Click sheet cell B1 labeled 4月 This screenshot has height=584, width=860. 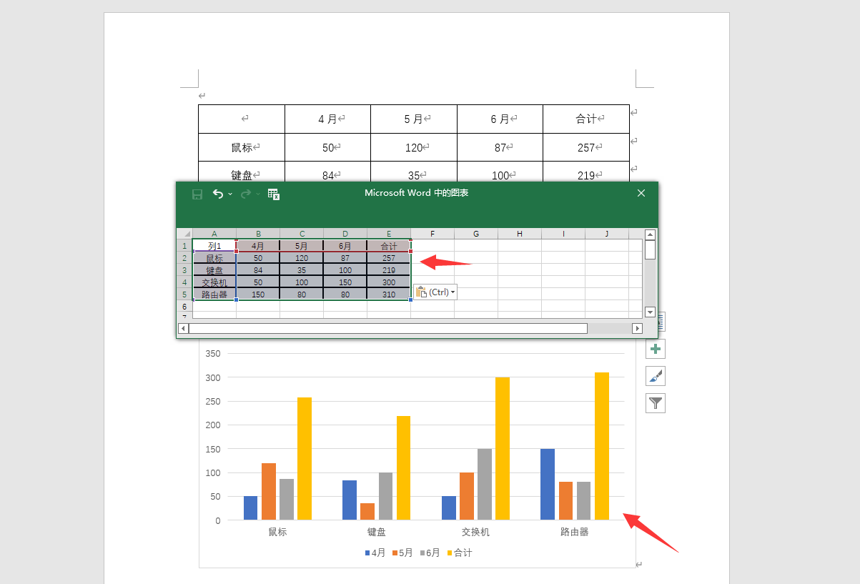tap(258, 246)
